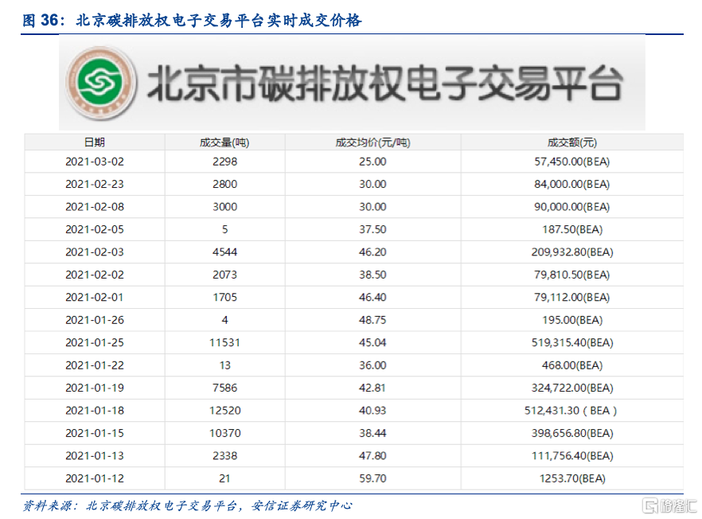Viewport: 702px width, 519px height.
Task: Select the volume value 2073
Action: coord(224,275)
